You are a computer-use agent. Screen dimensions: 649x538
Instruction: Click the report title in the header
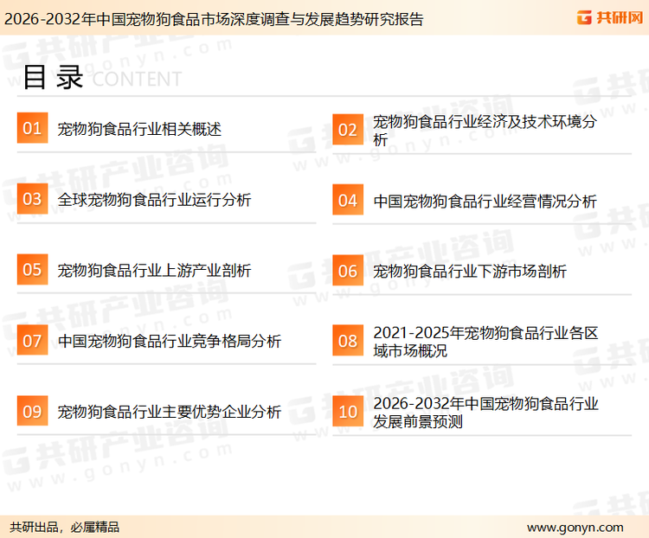(x=214, y=19)
